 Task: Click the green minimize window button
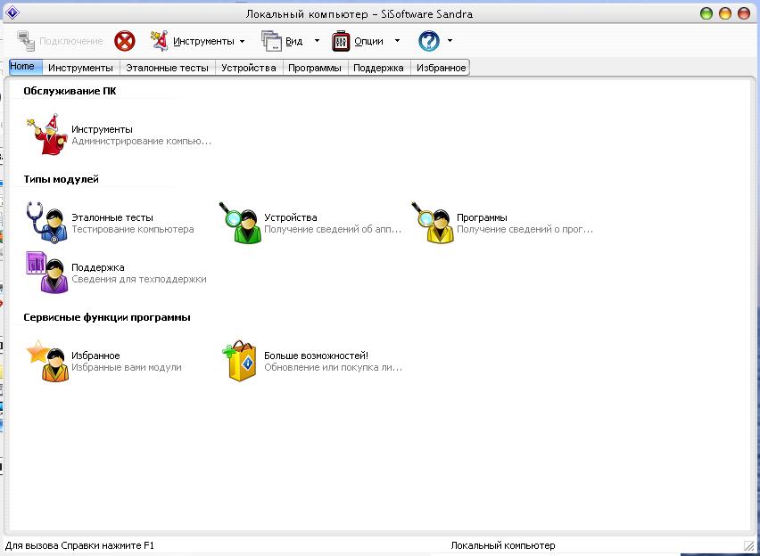pyautogui.click(x=706, y=13)
